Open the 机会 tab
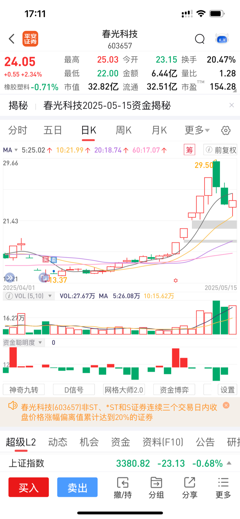 click(89, 442)
